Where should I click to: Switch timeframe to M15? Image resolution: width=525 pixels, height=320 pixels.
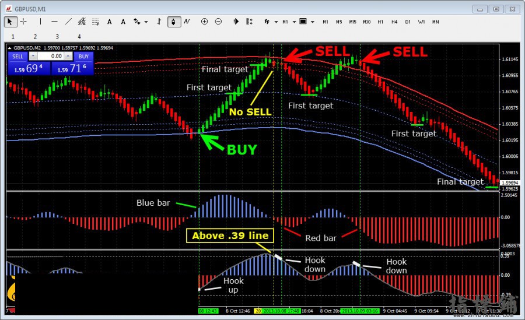click(x=352, y=22)
